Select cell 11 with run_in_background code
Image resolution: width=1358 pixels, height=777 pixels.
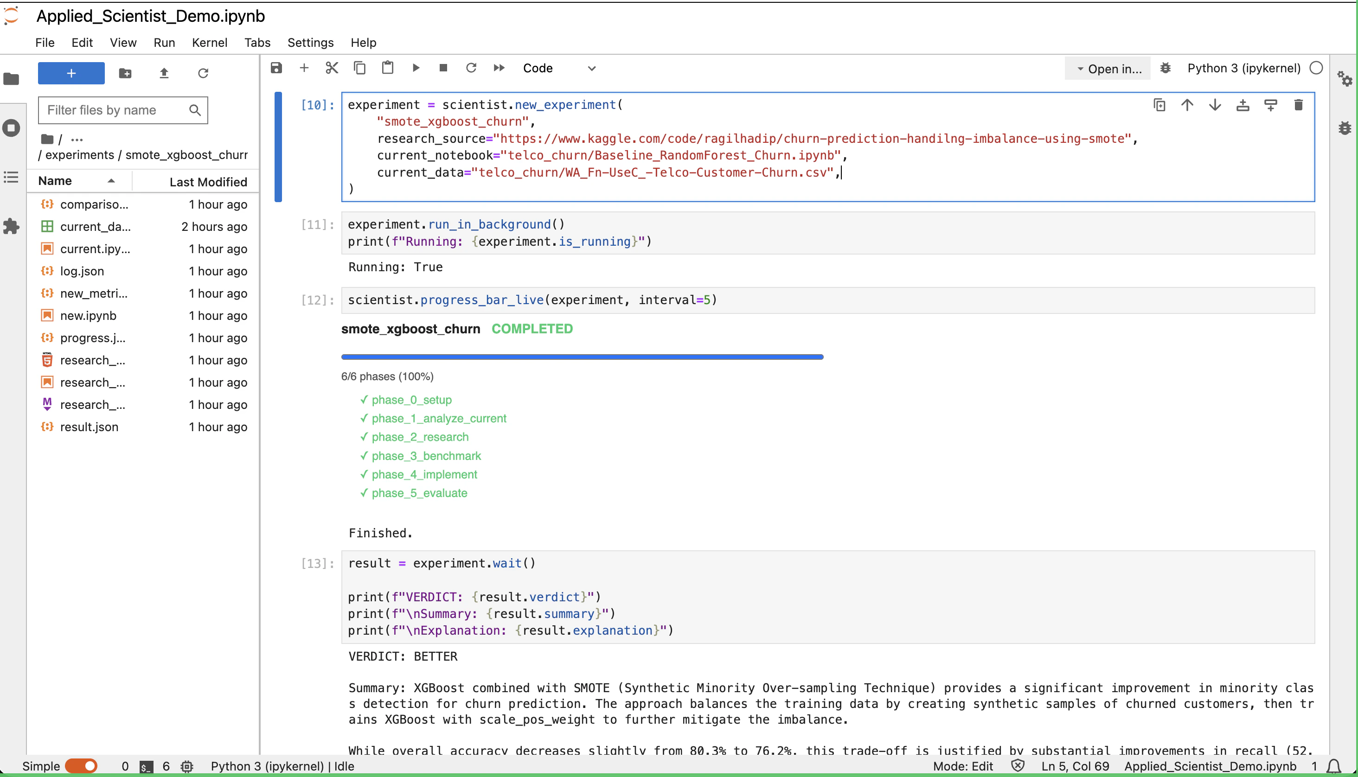(828, 233)
